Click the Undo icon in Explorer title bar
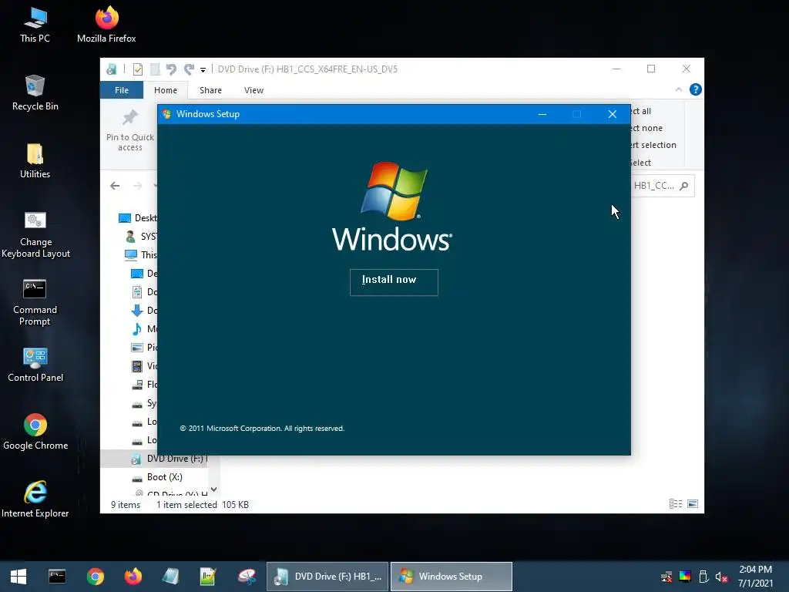This screenshot has height=592, width=789. [x=171, y=69]
